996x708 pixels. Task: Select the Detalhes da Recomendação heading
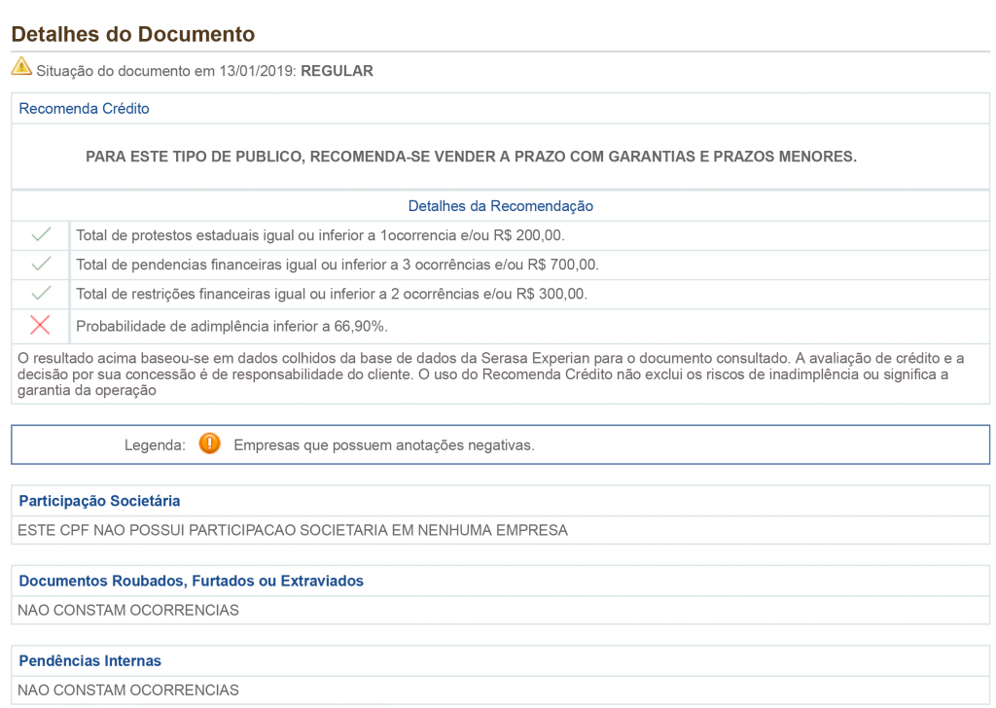tap(501, 206)
